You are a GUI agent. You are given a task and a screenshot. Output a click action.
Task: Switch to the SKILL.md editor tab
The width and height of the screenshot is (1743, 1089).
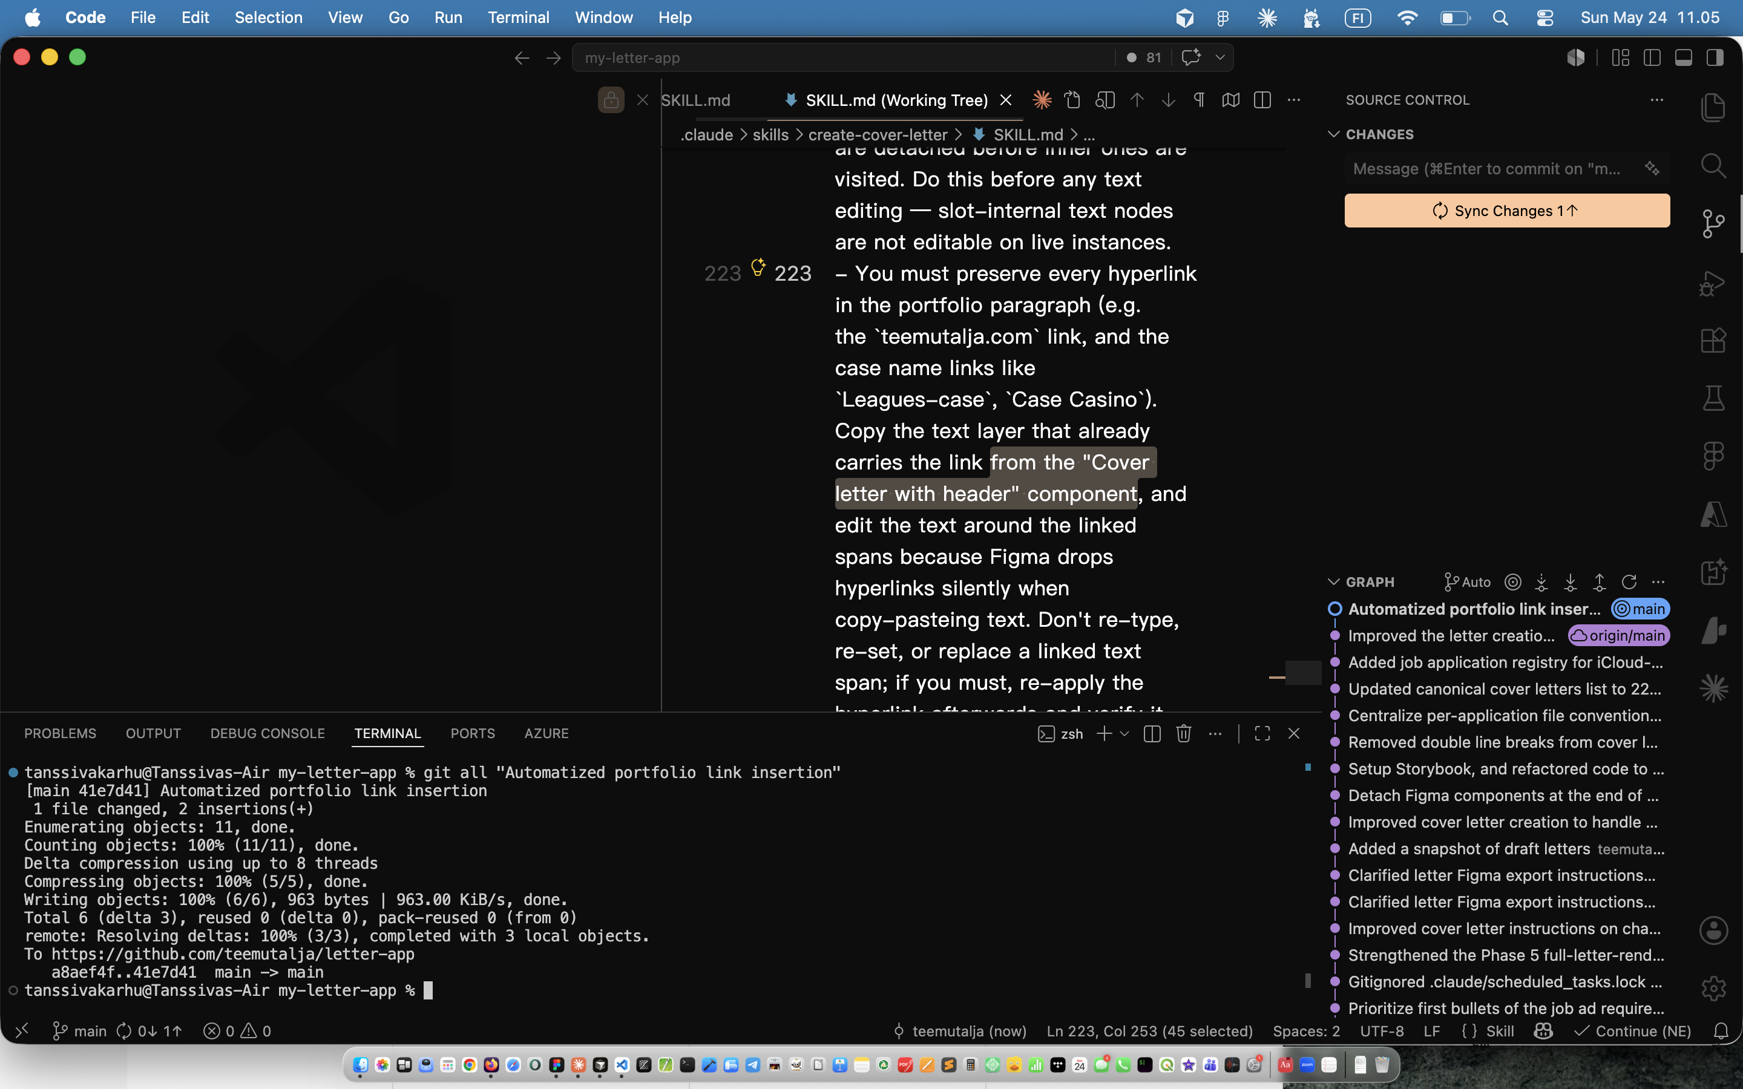(695, 100)
